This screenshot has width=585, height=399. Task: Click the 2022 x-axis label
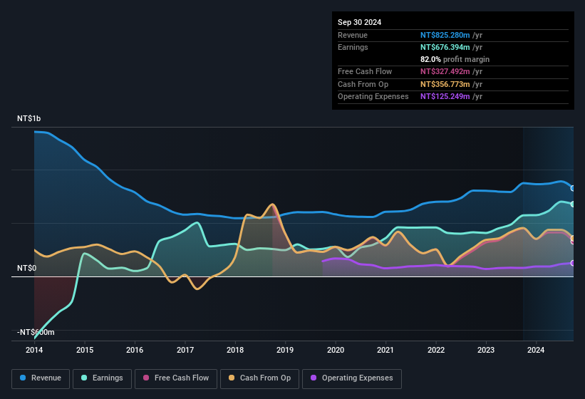436,350
